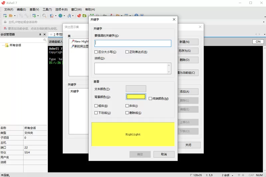Select 新的突出显示 set entry
Screen dimensions: 266x177
(x=80, y=46)
